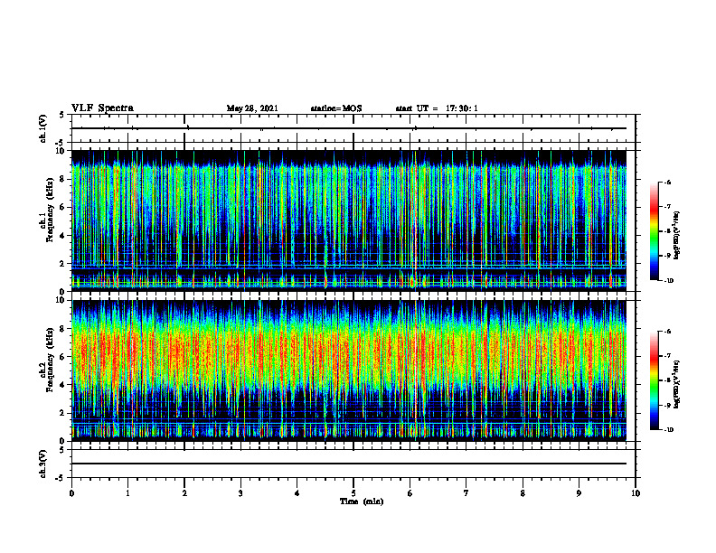This screenshot has width=716, height=553.
Task: Click time axis tick label "6"
Action: point(410,493)
